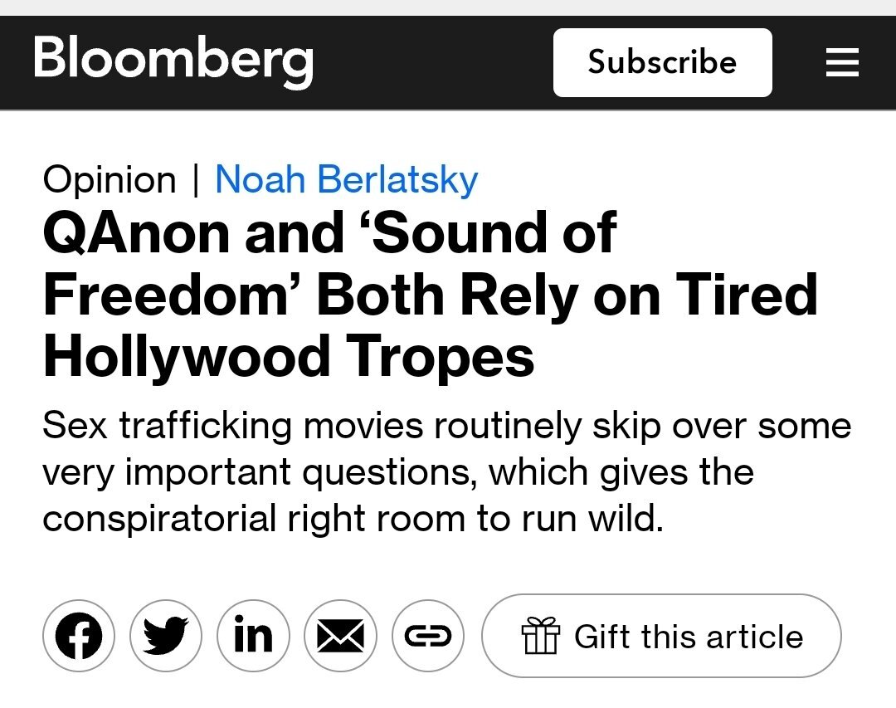This screenshot has width=896, height=708.
Task: Click 'Hollywood Tropes' in the headline
Action: point(289,357)
